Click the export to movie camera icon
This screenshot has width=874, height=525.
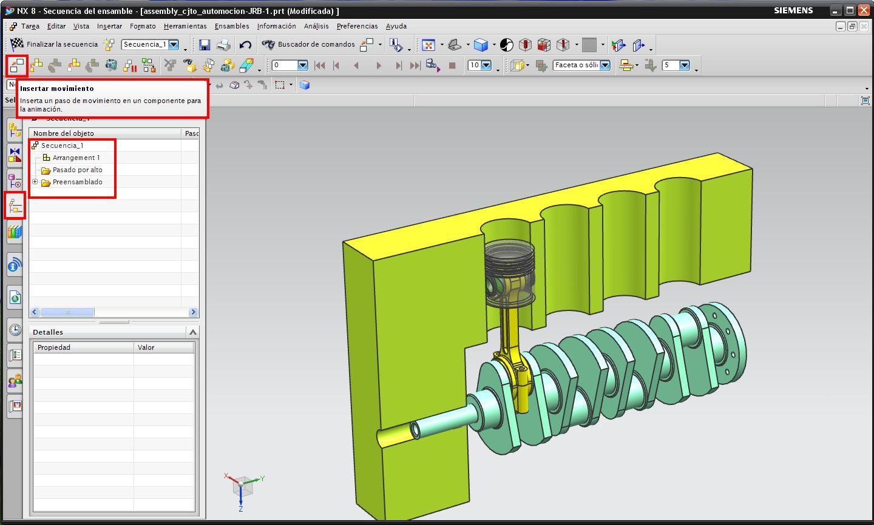pos(433,65)
